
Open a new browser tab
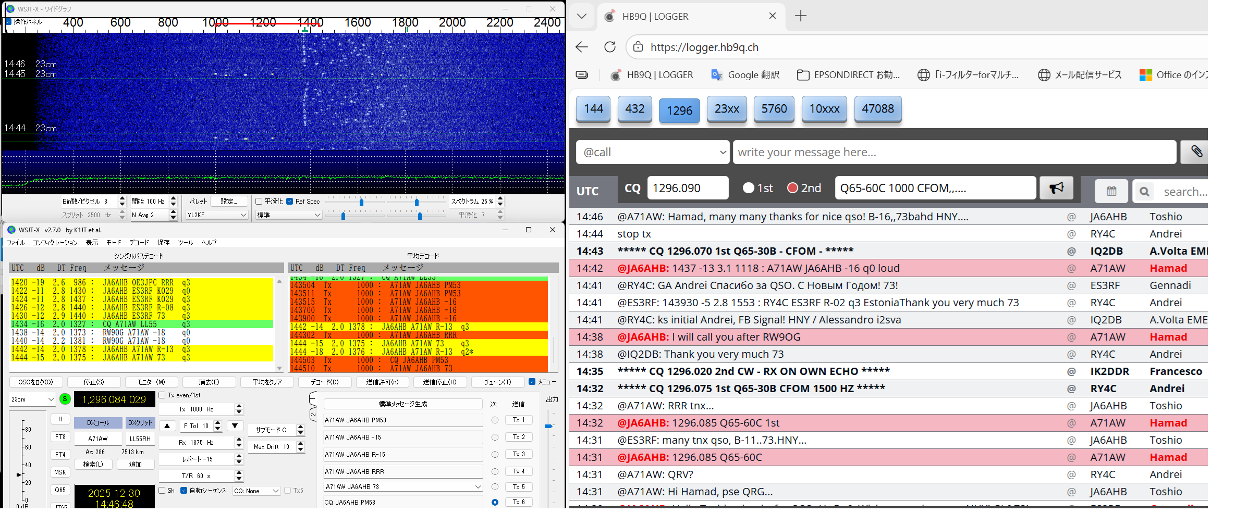800,16
